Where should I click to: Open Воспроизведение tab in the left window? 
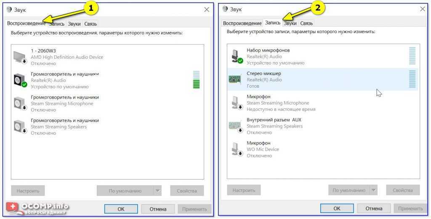tap(27, 23)
